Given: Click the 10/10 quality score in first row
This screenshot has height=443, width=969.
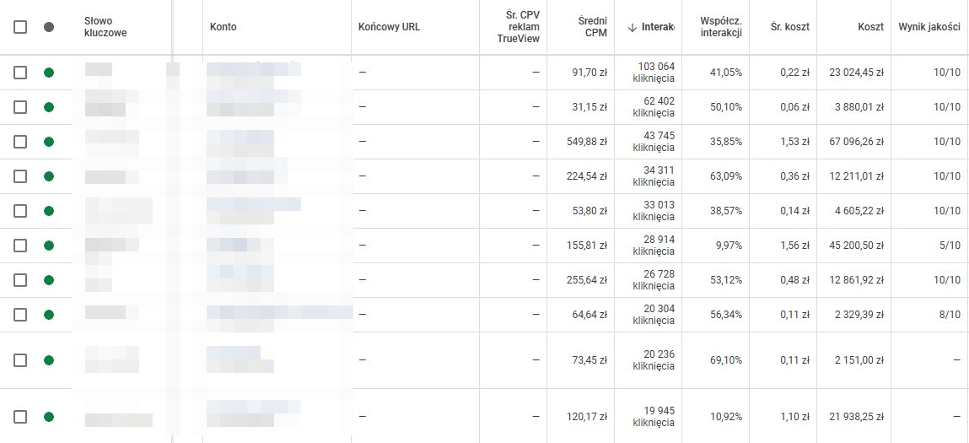Looking at the screenshot, I should click(948, 73).
